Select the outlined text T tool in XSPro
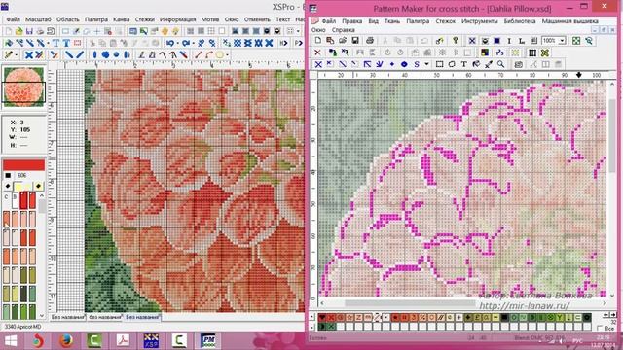Screen dimensions: 623x350 pyautogui.click(x=56, y=43)
